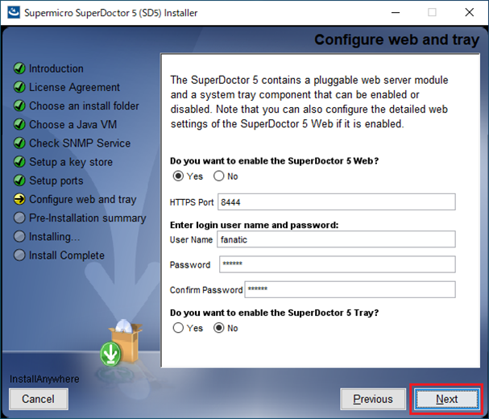This screenshot has width=489, height=419.
Task: Focus the Password input field
Action: click(337, 264)
